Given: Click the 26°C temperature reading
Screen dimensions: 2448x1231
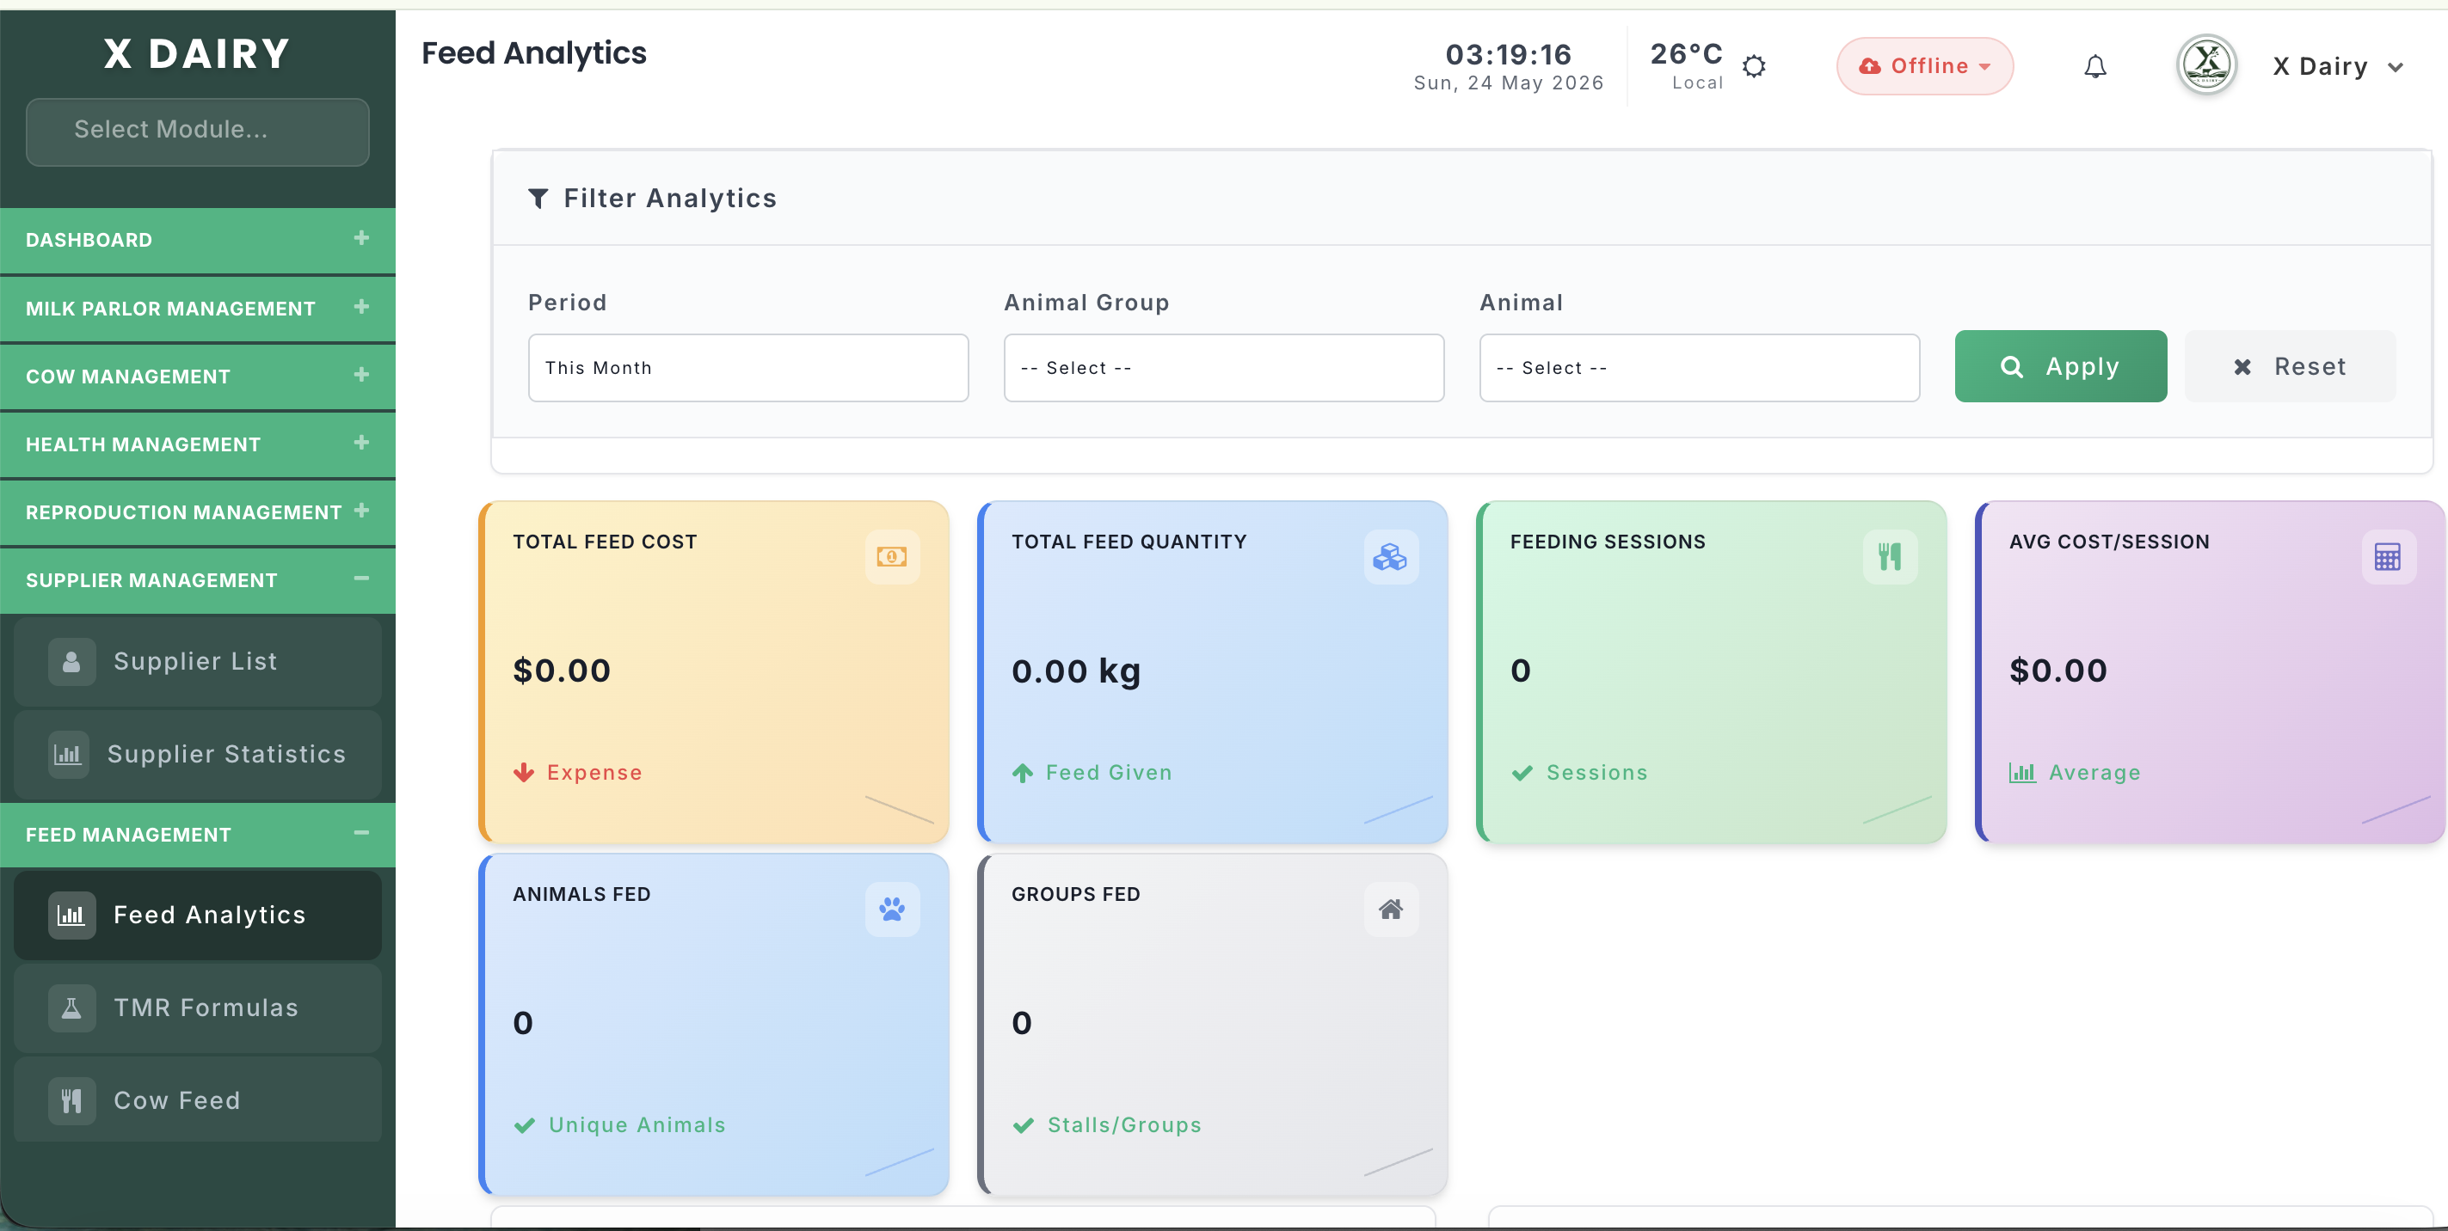Looking at the screenshot, I should (1686, 54).
